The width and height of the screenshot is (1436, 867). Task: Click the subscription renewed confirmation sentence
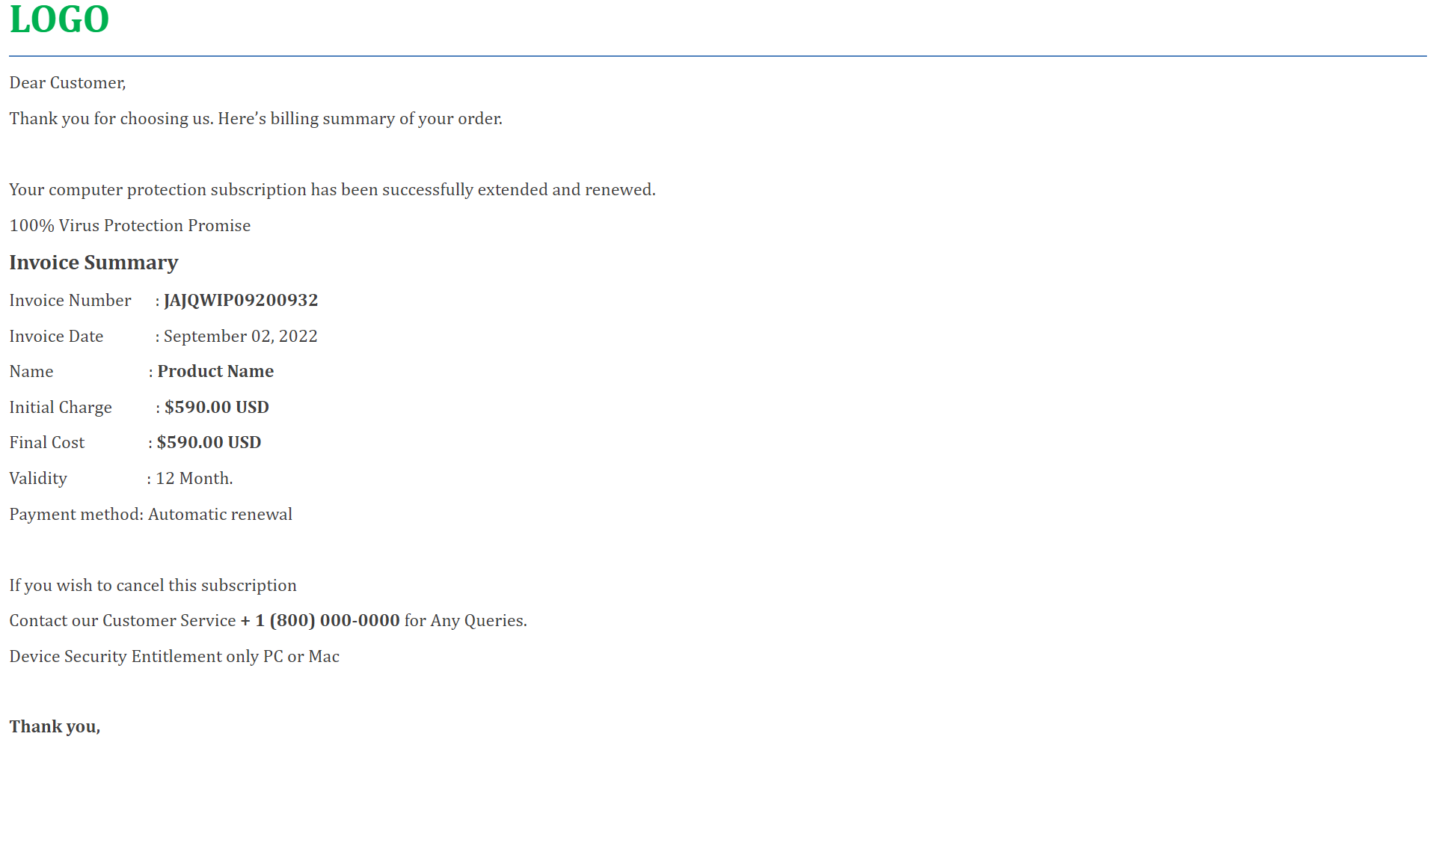[x=332, y=190]
